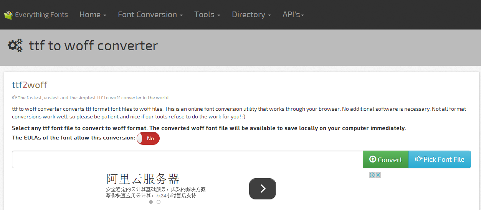
Task: Click the ttf2woff heading
Action: [30, 85]
